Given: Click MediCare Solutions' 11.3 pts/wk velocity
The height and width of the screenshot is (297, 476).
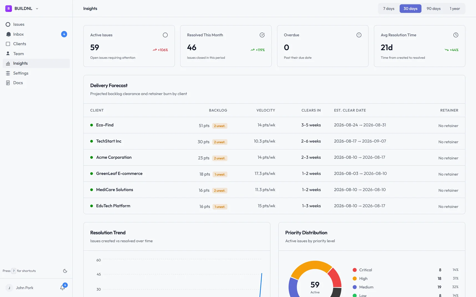Looking at the screenshot, I should (265, 190).
